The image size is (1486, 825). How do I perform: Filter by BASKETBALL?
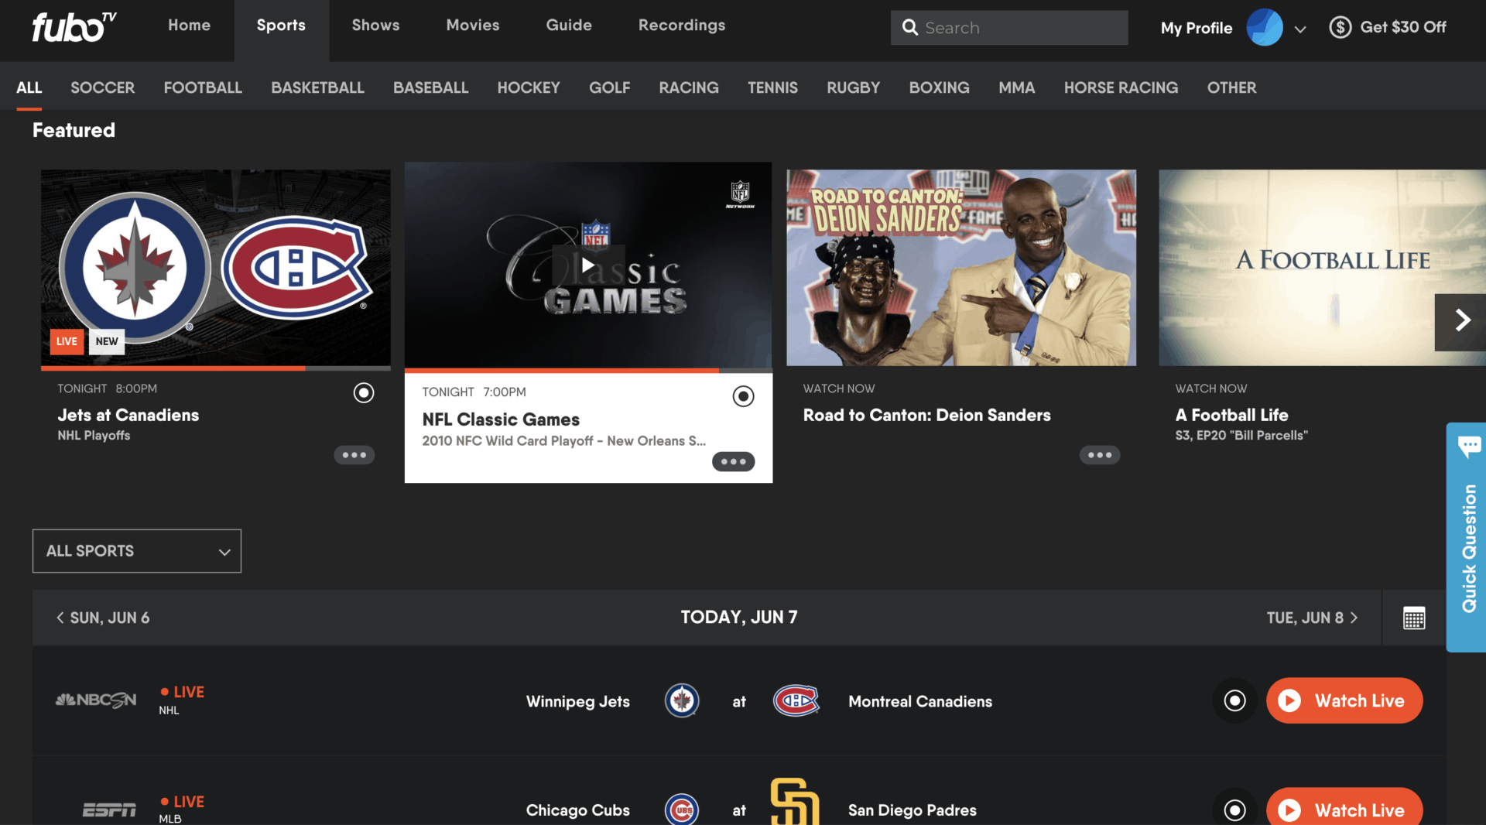point(317,87)
